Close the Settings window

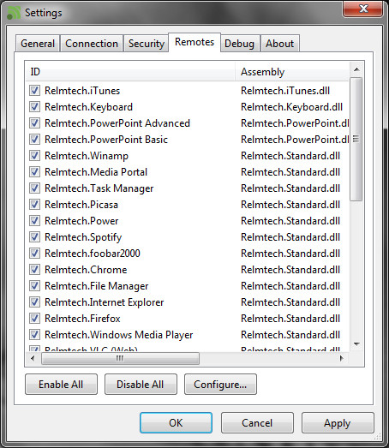point(363,9)
